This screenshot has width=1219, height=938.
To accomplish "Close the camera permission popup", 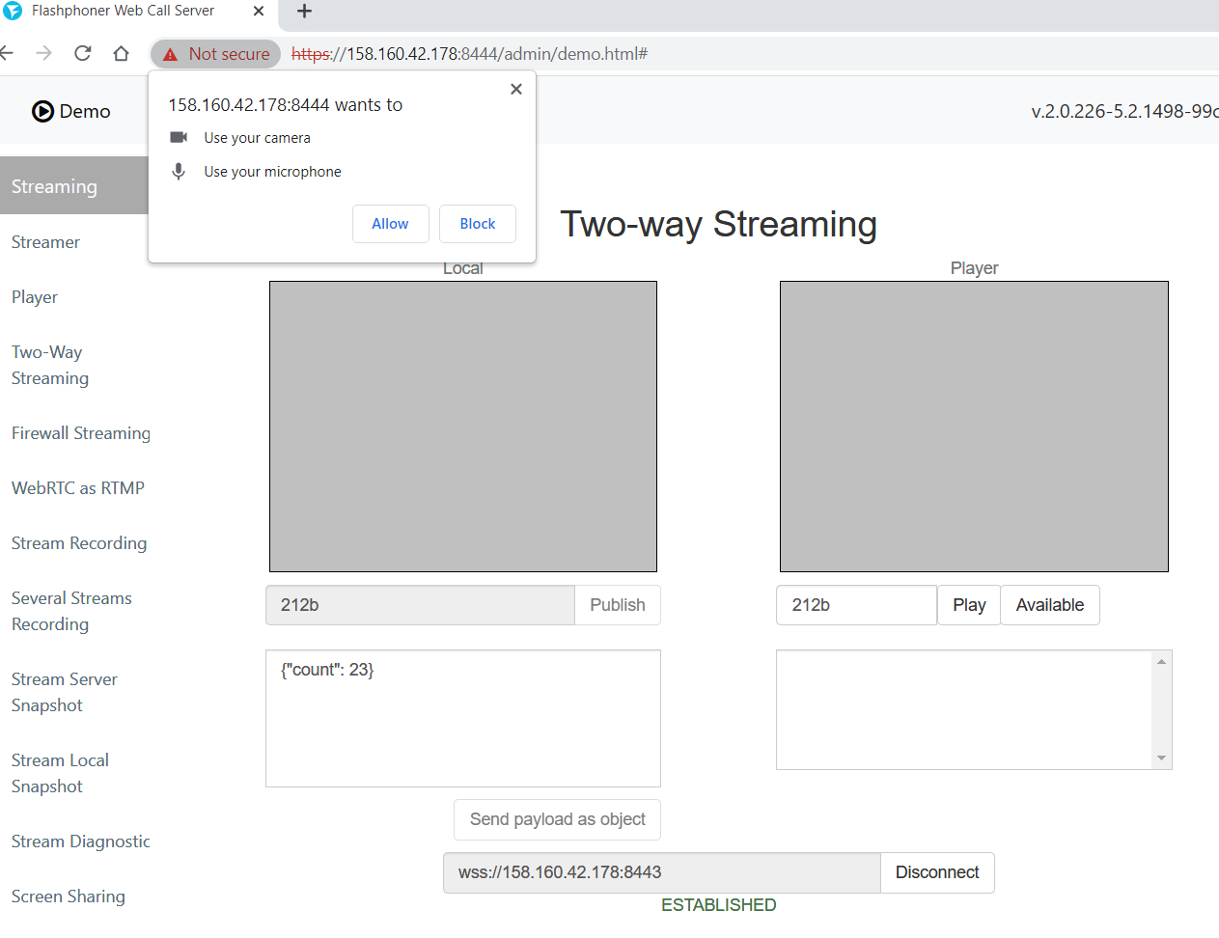I will pos(516,89).
